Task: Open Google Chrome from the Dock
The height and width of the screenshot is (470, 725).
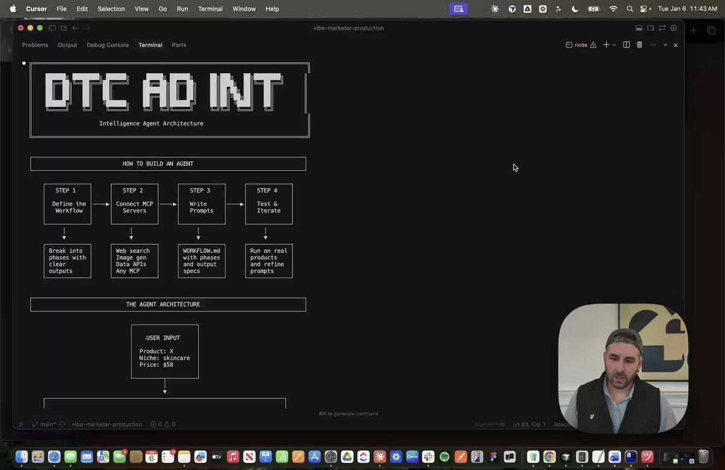Action: [x=549, y=457]
